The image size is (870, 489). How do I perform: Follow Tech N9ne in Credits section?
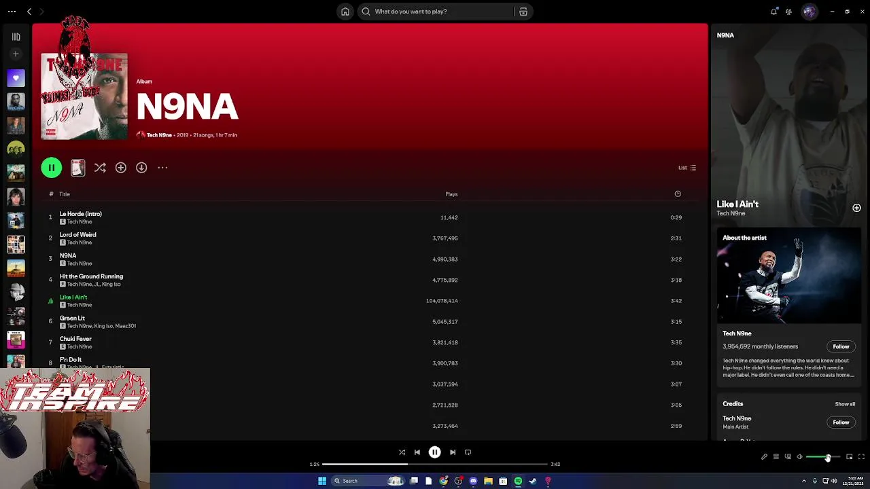coord(841,422)
